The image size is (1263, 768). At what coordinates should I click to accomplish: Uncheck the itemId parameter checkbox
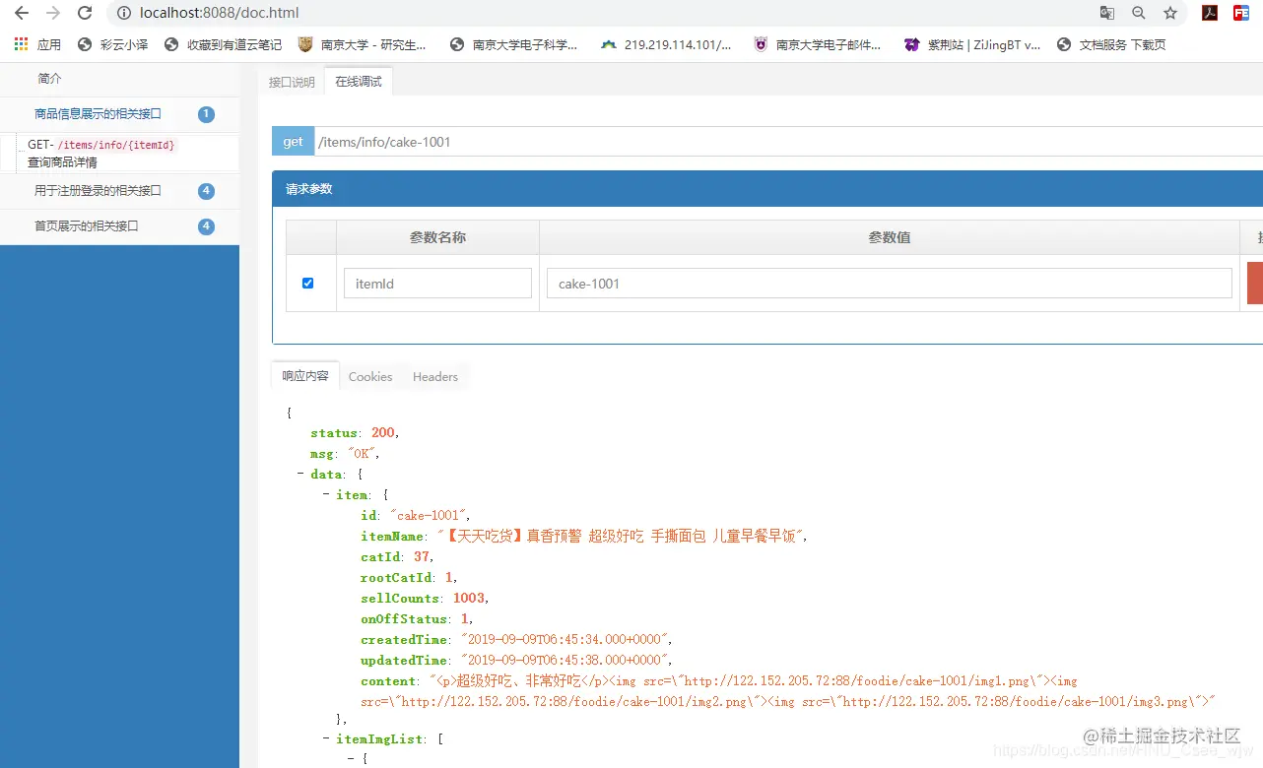pyautogui.click(x=306, y=283)
